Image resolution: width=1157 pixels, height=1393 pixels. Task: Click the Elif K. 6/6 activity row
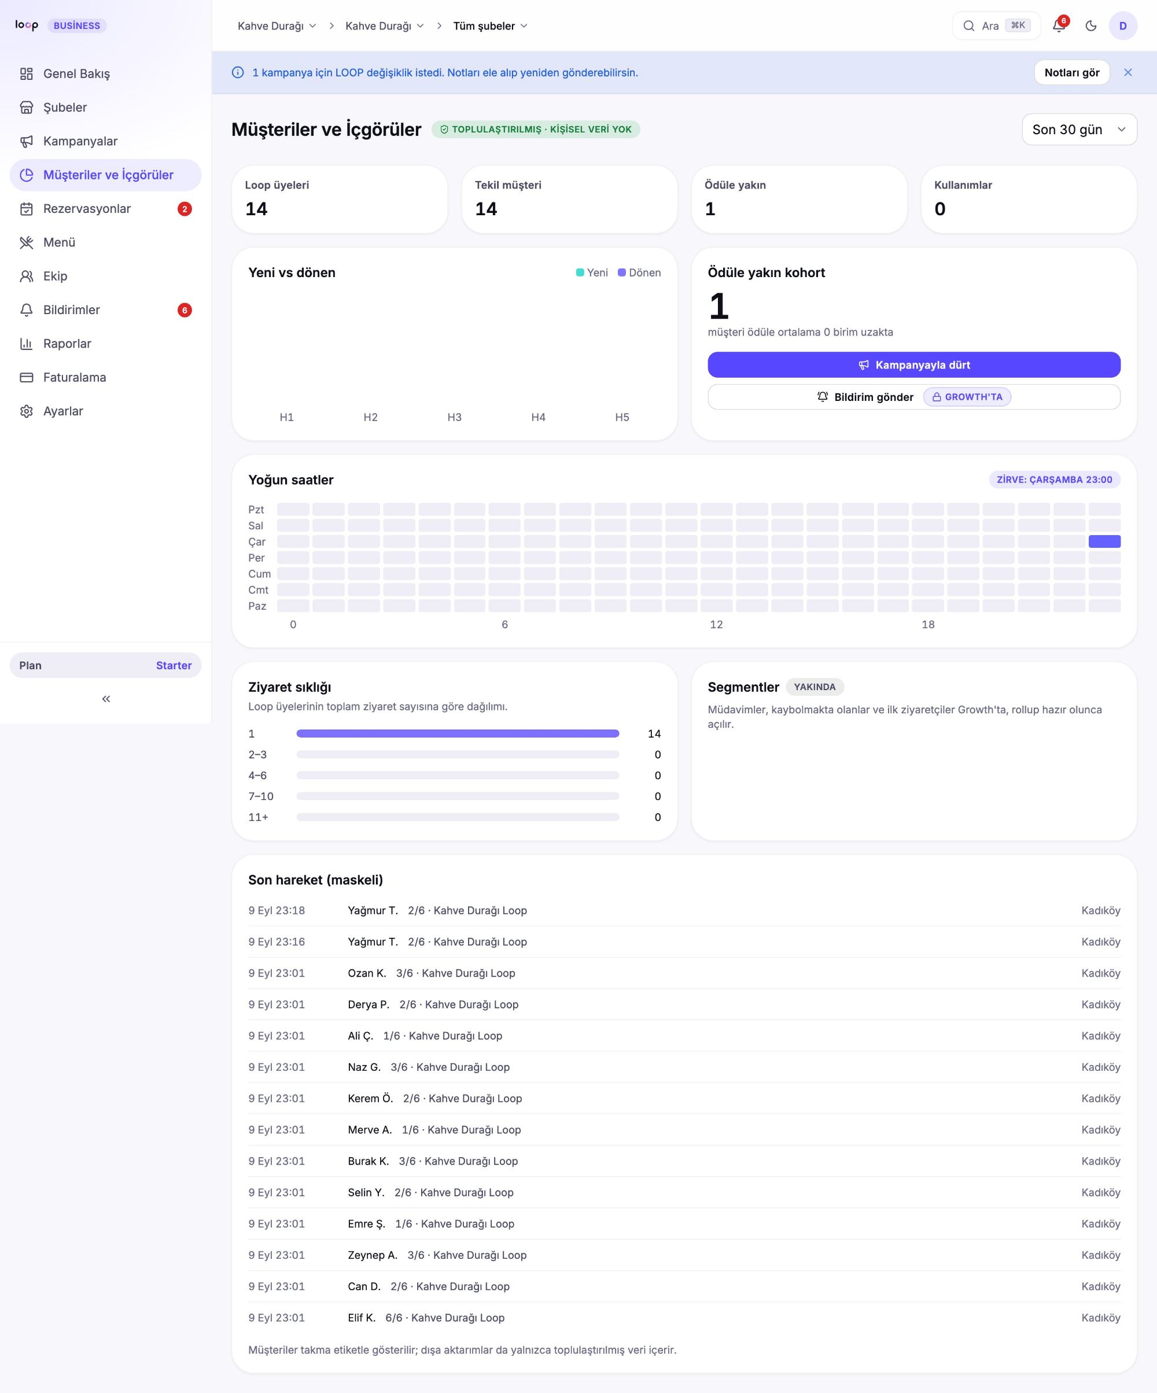click(684, 1317)
